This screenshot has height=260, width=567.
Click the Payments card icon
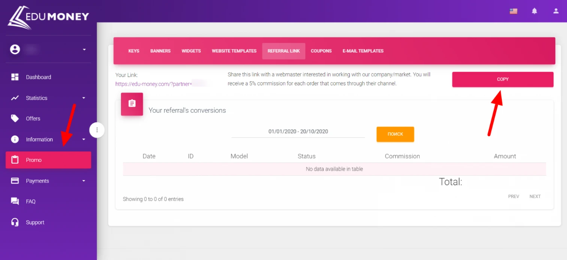click(15, 181)
